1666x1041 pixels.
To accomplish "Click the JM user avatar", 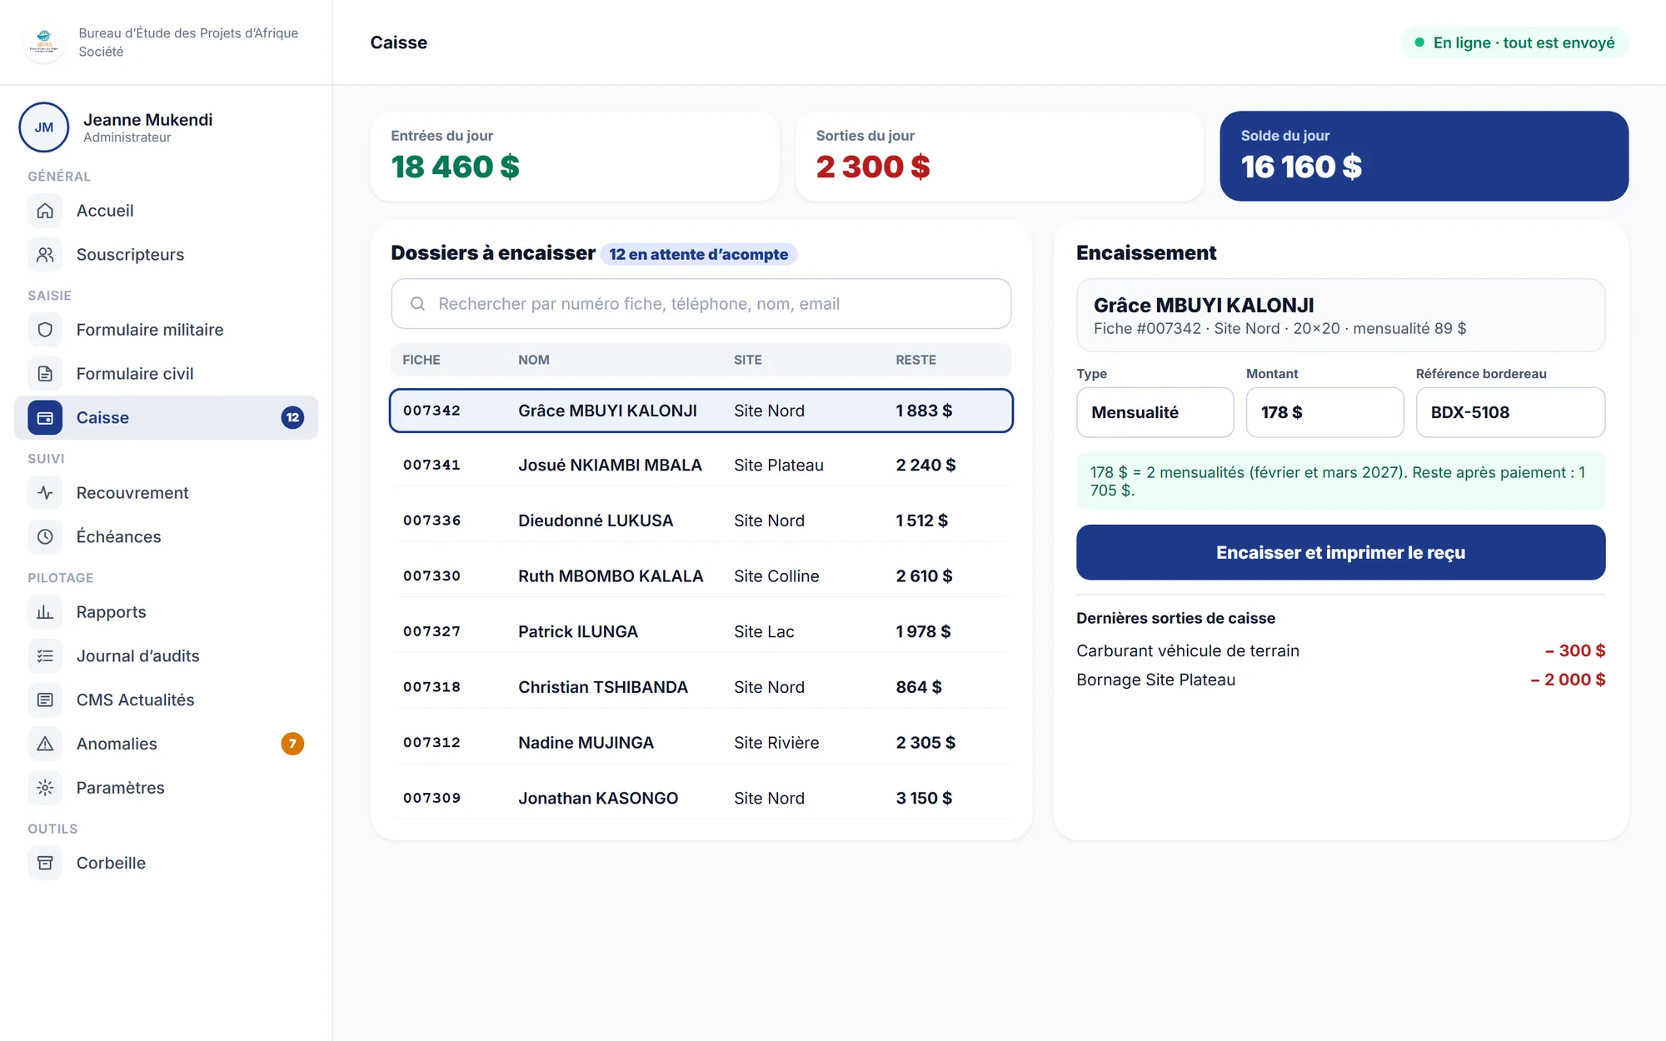I will coord(44,127).
